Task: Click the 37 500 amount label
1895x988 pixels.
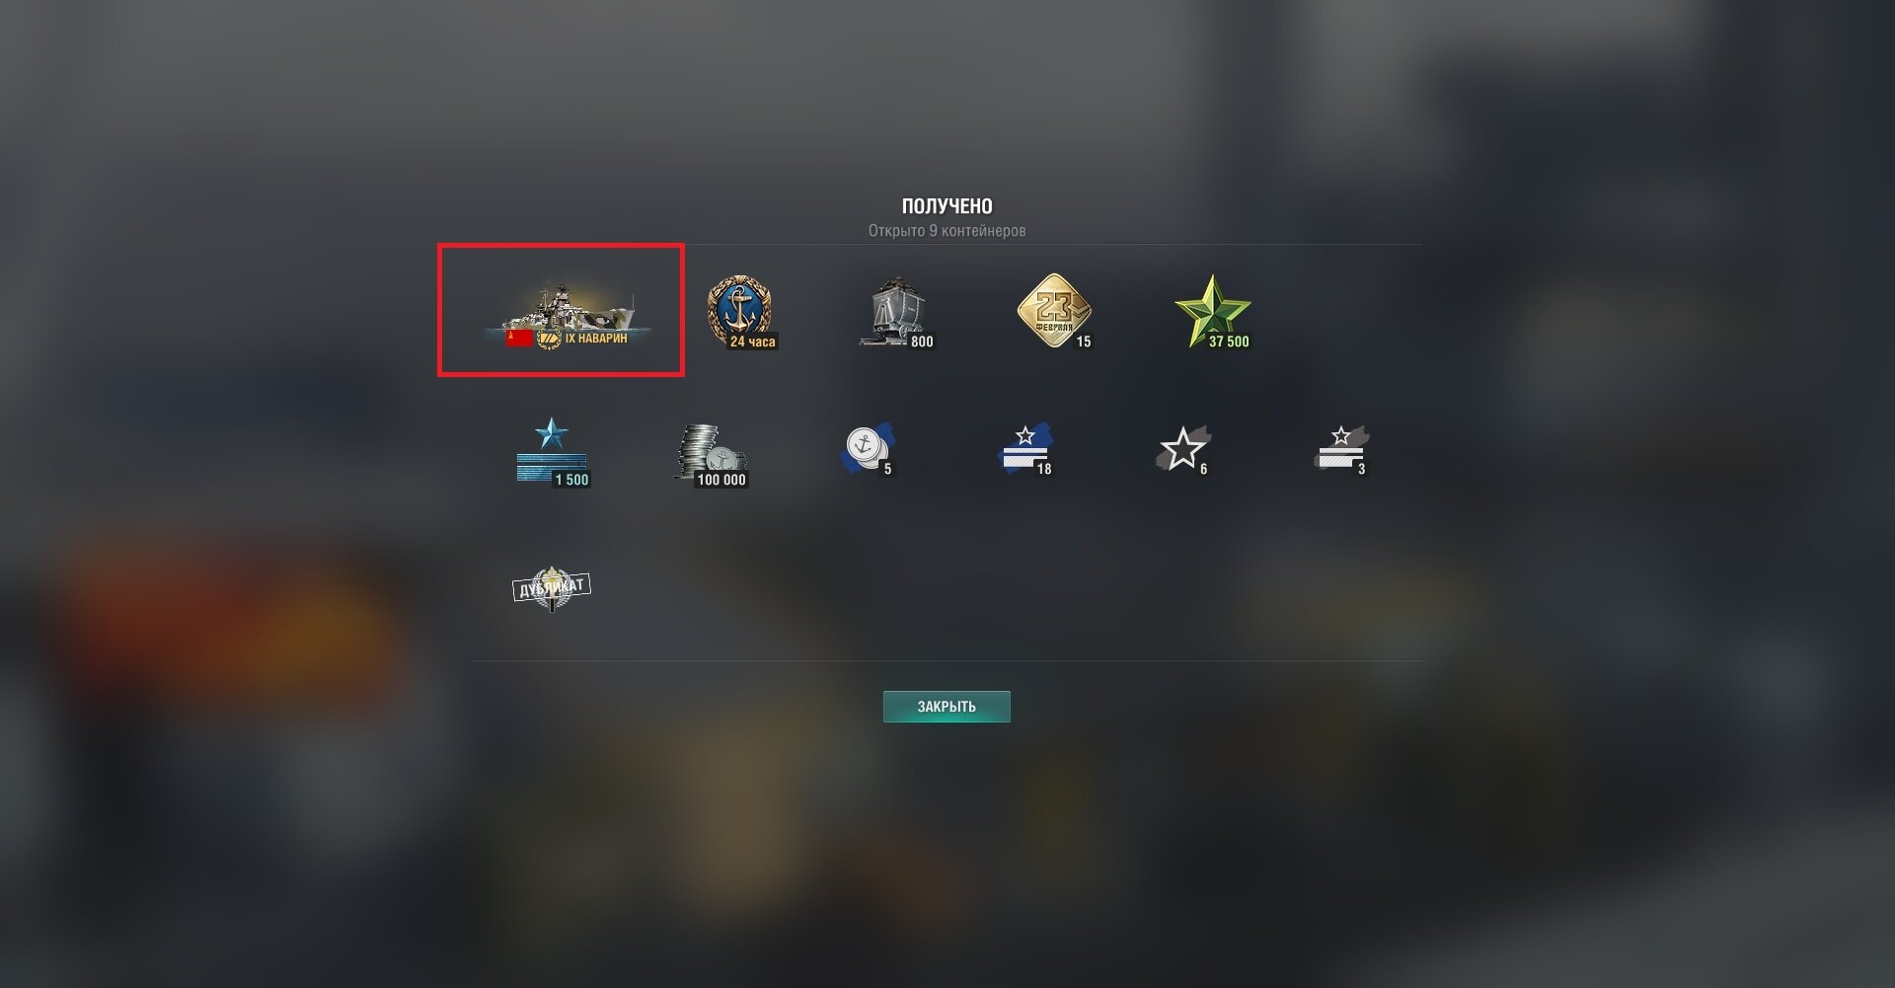Action: 1229,342
